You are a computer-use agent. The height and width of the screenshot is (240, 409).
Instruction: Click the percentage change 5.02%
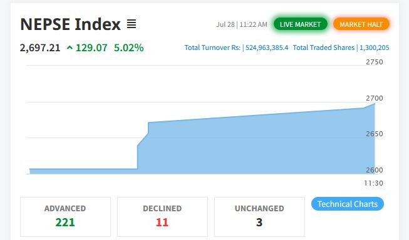(x=129, y=48)
